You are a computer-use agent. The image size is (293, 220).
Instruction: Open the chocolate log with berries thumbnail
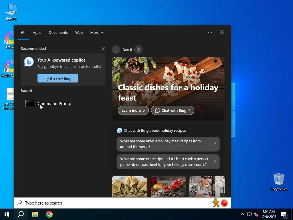[168, 186]
